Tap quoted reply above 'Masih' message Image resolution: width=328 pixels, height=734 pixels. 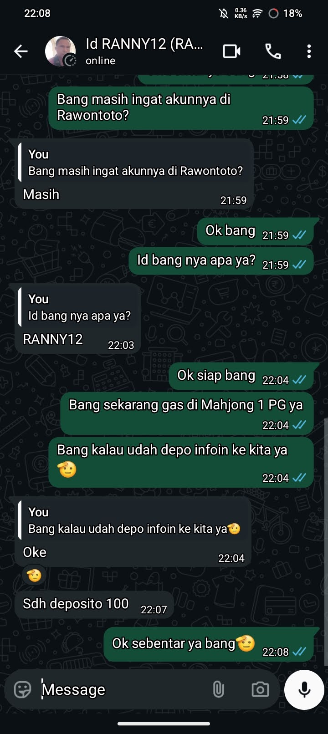click(x=134, y=163)
